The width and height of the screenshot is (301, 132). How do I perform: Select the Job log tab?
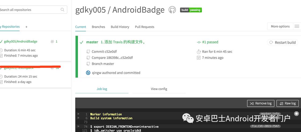click(102, 89)
